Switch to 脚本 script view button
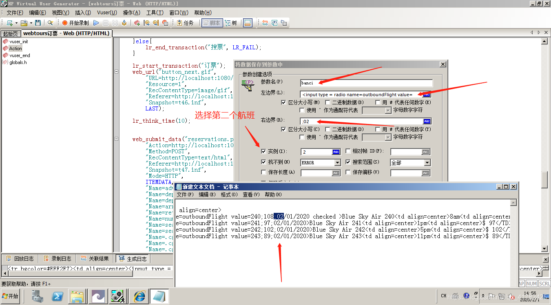This screenshot has width=551, height=305. (211, 23)
